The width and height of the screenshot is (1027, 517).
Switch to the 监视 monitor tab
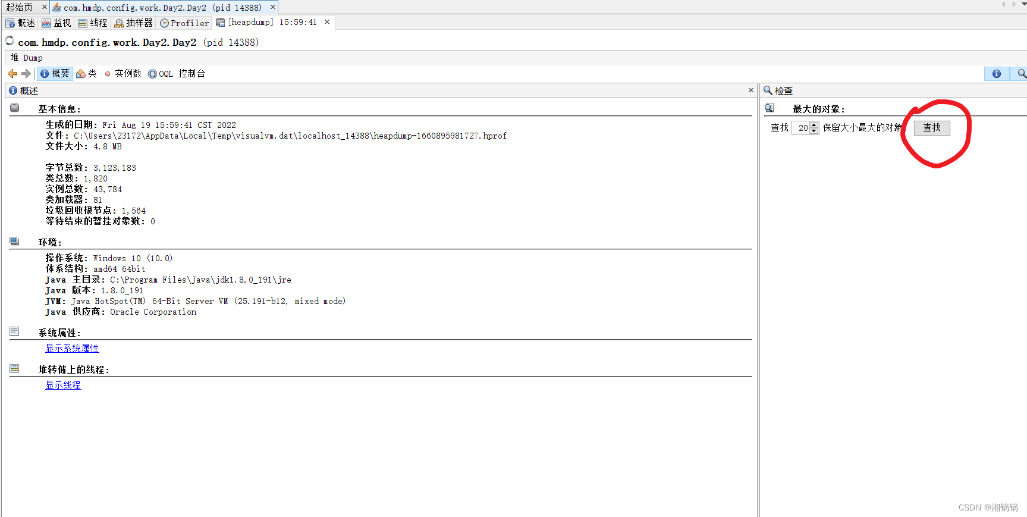(56, 23)
